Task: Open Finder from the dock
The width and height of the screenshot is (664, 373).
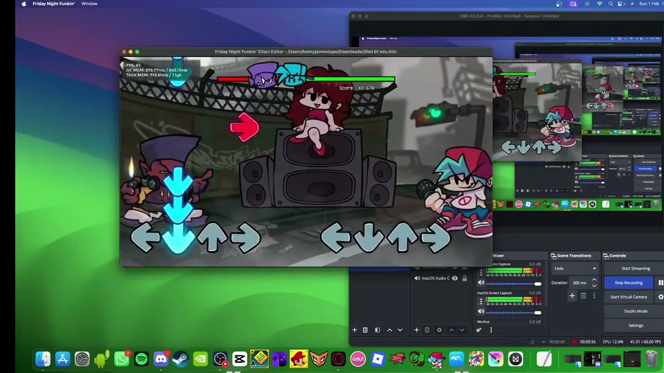Action: point(43,358)
